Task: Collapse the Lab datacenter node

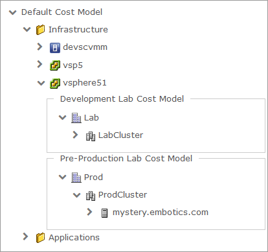Action: click(x=63, y=117)
